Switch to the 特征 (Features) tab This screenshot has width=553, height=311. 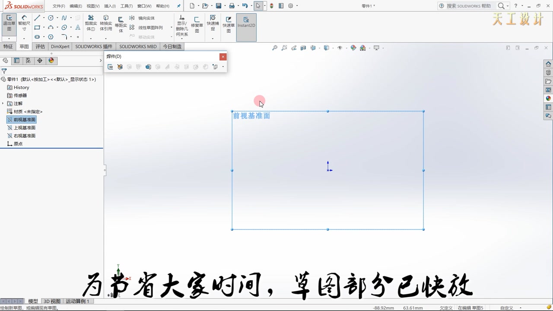[8, 46]
